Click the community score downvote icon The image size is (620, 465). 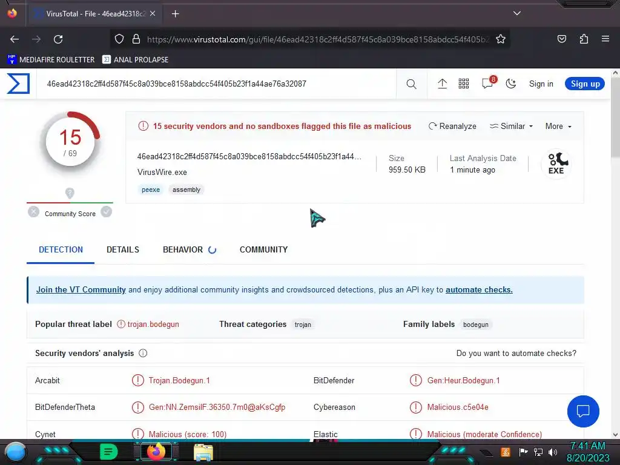pos(34,212)
